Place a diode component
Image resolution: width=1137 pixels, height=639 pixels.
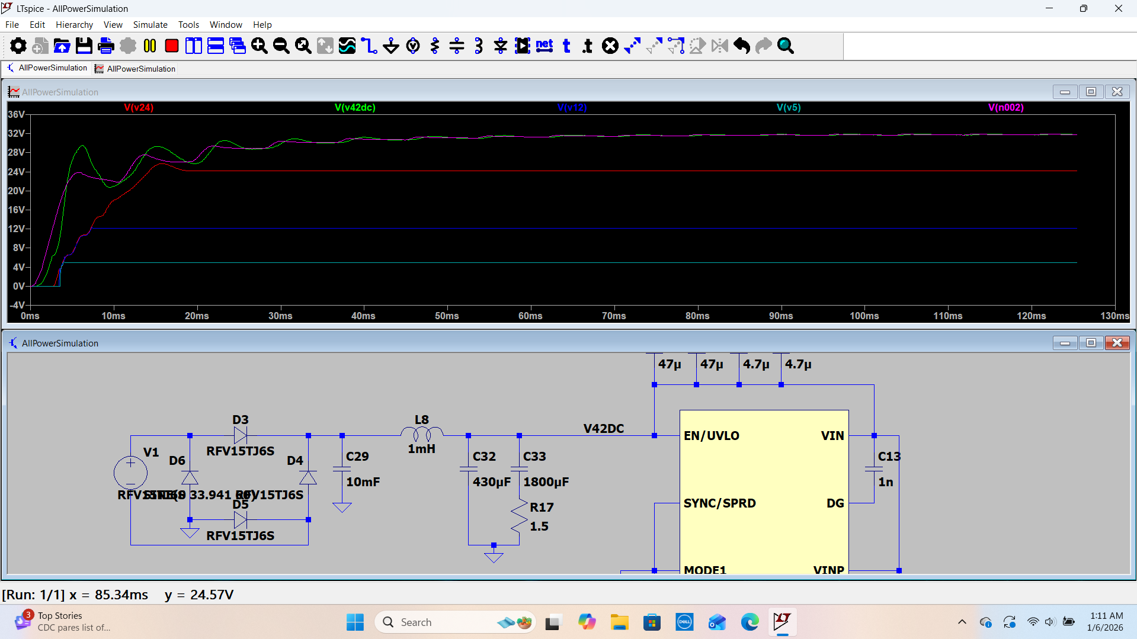coord(501,46)
